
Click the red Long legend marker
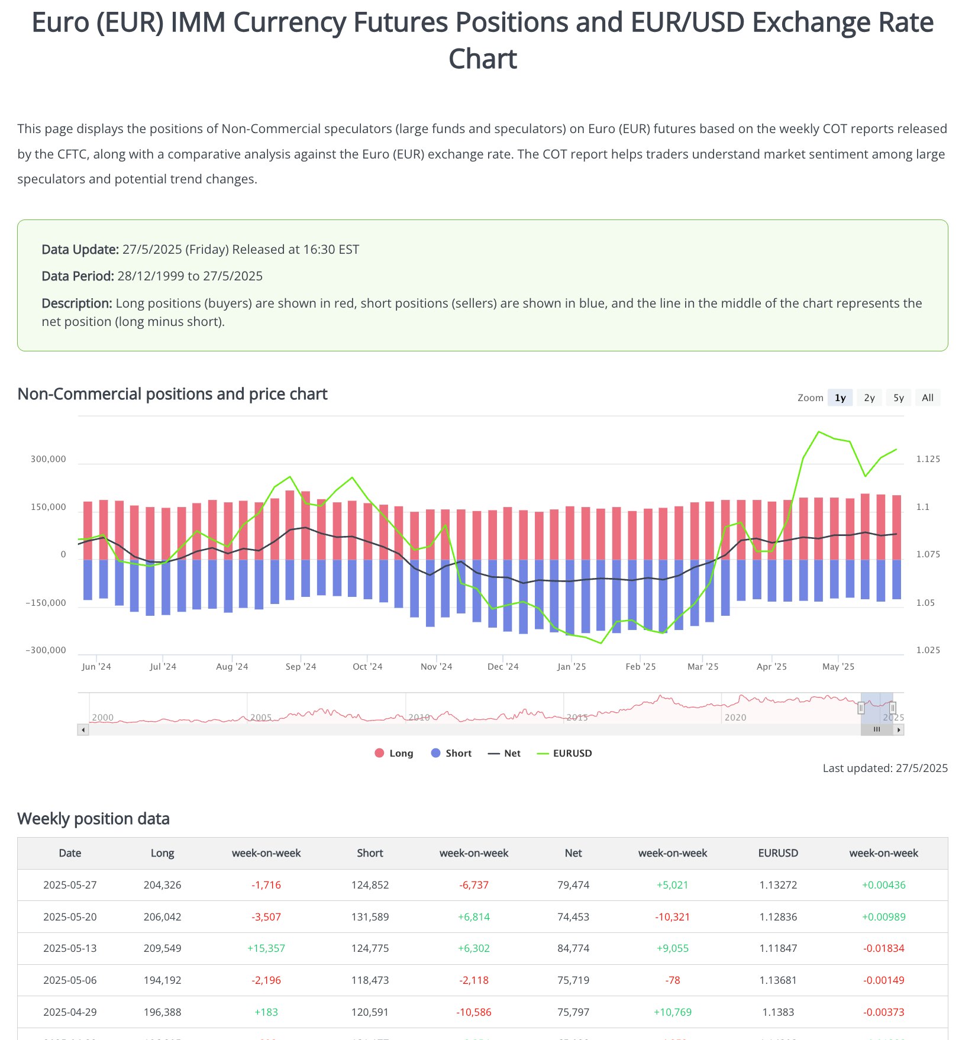click(379, 753)
